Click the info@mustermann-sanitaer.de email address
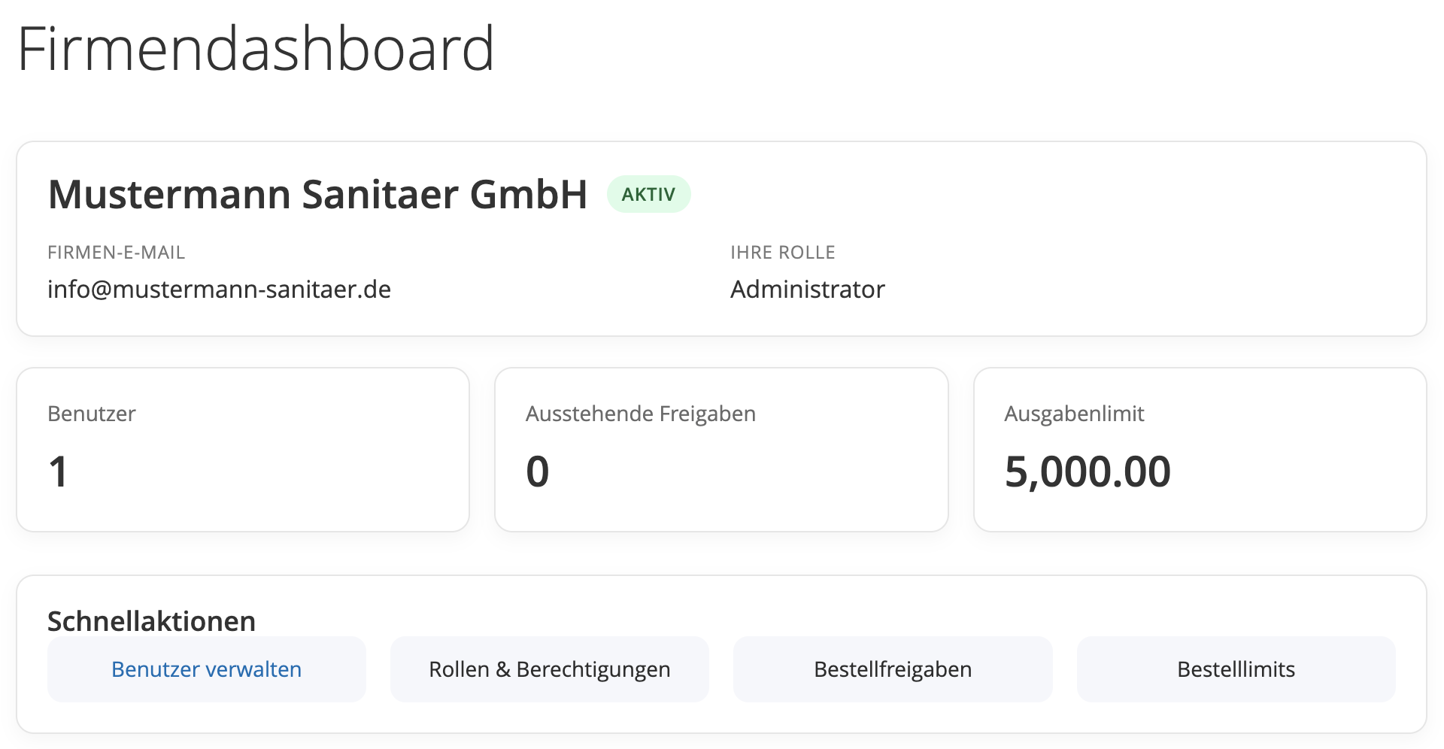This screenshot has width=1444, height=749. click(219, 290)
